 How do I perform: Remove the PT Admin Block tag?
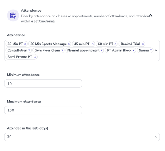(x=134, y=50)
